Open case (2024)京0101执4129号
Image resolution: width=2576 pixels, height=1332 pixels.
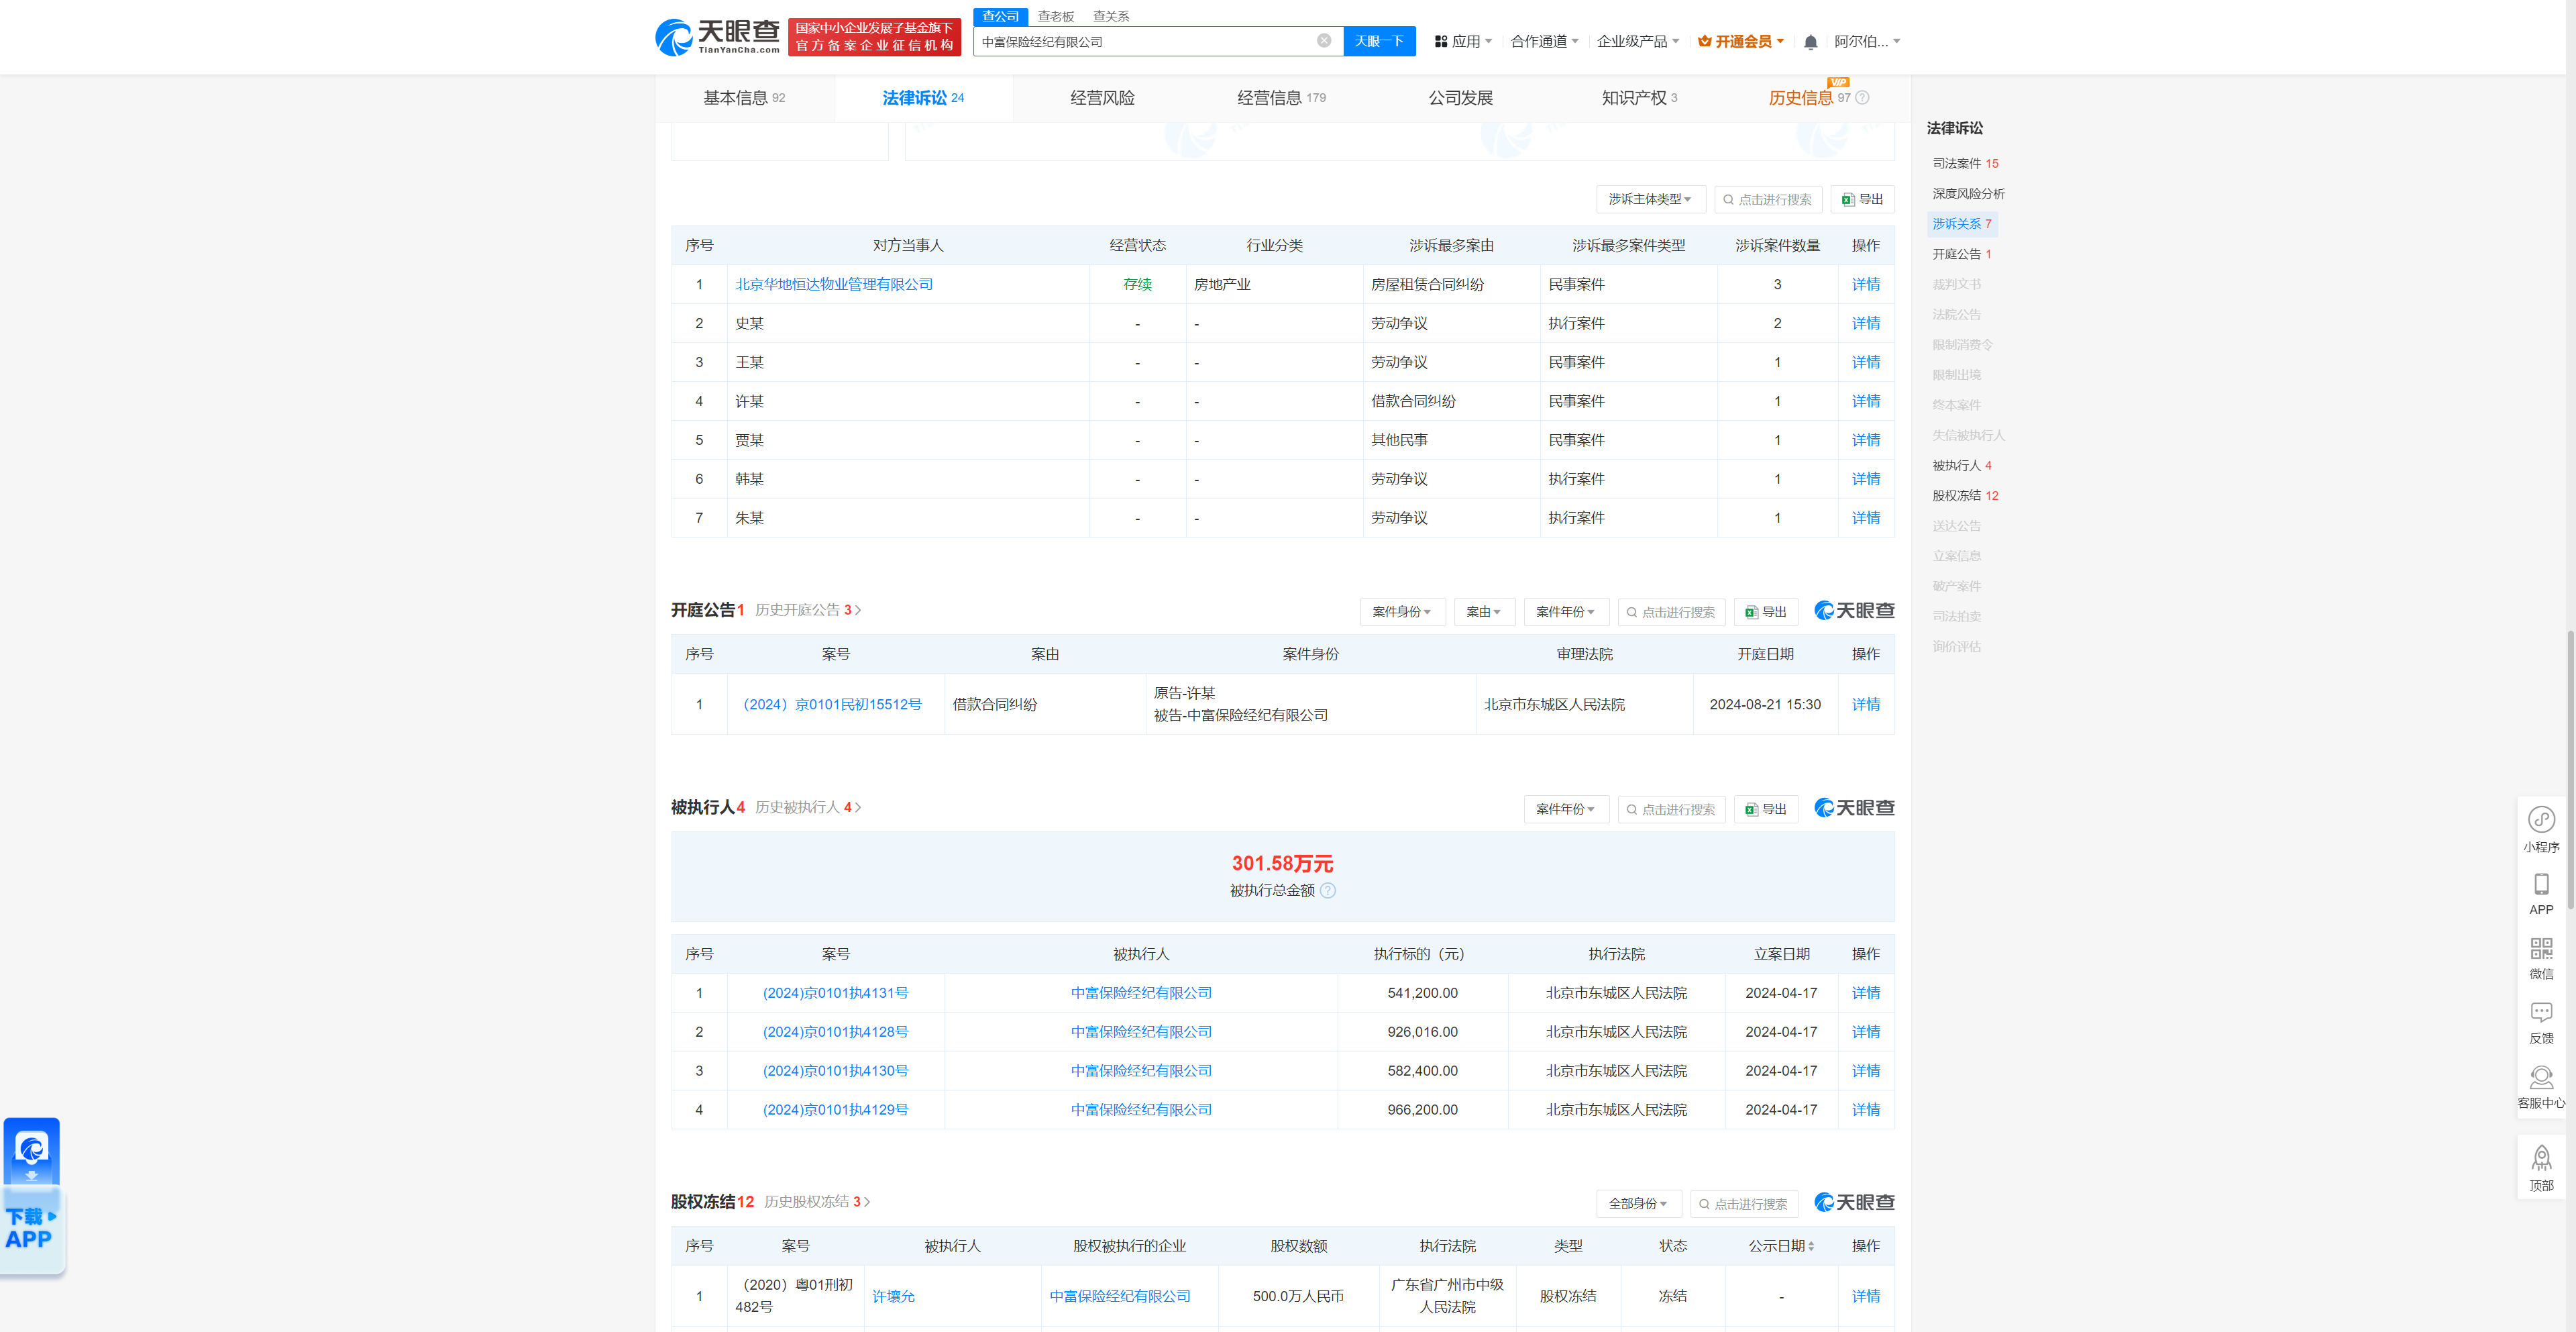[835, 1110]
